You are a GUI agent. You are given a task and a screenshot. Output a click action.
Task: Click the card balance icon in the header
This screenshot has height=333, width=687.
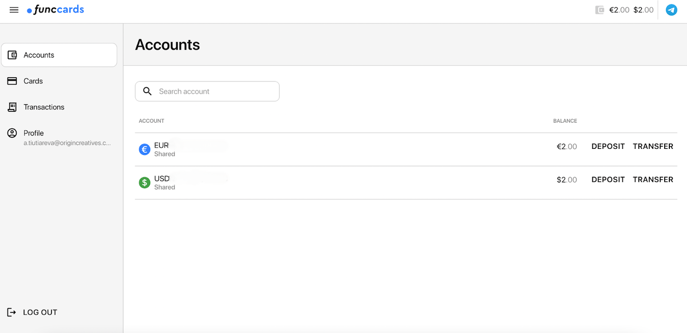pyautogui.click(x=599, y=10)
